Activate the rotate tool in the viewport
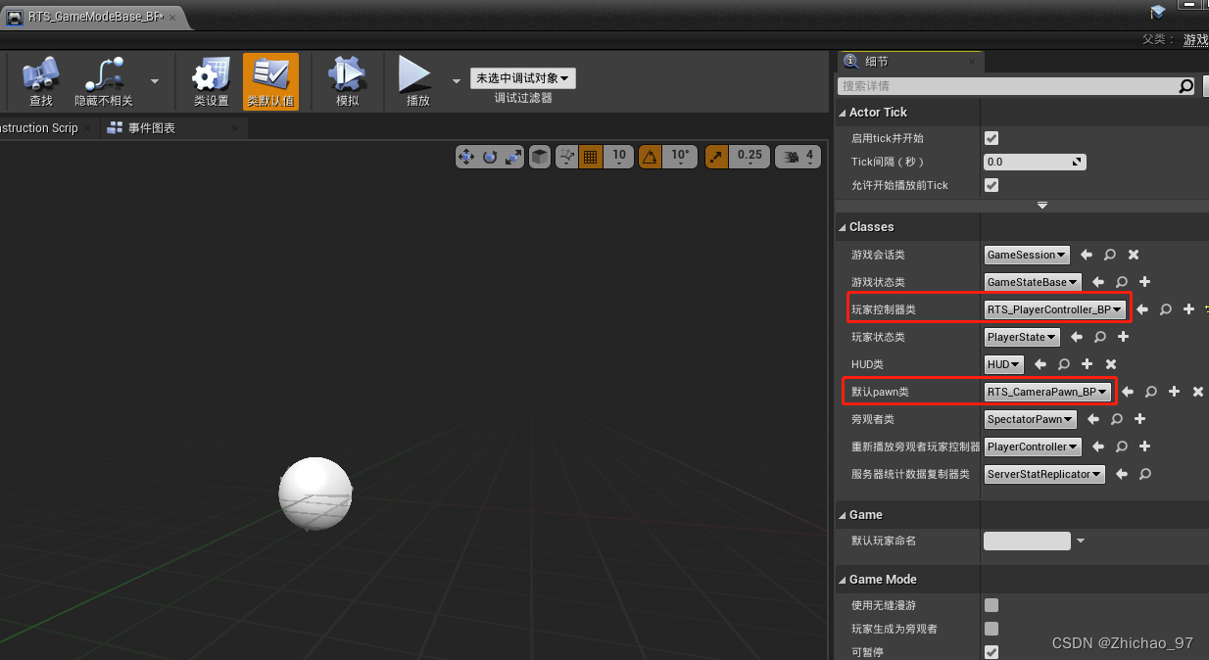Screen dimensions: 1209x660 tap(488, 157)
